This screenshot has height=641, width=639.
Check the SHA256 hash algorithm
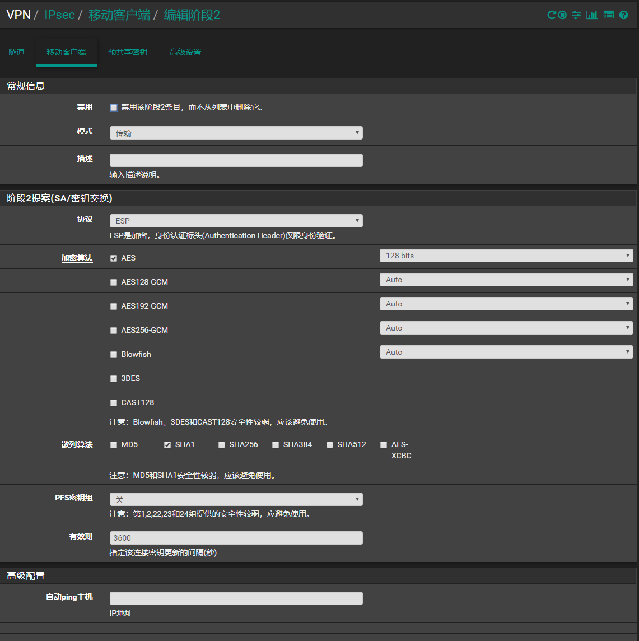point(222,445)
